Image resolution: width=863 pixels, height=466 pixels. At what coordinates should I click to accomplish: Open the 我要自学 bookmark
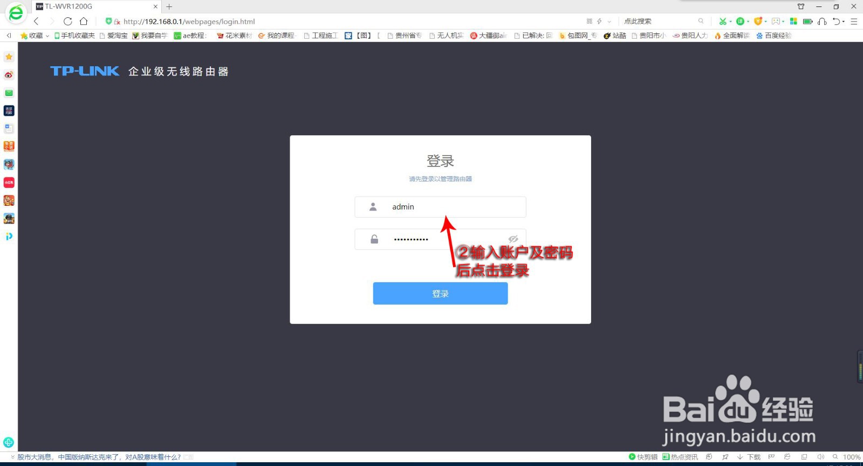pyautogui.click(x=150, y=36)
